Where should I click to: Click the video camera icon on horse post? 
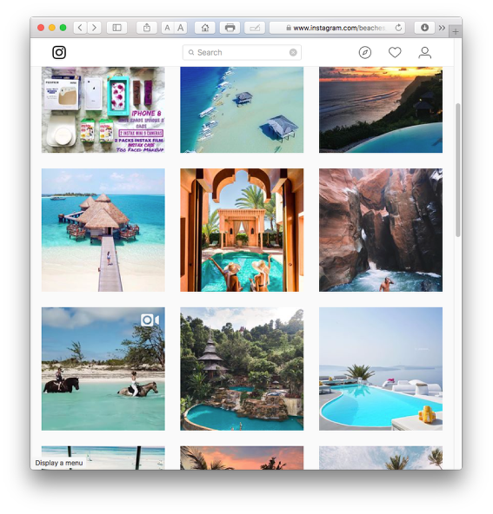[150, 320]
